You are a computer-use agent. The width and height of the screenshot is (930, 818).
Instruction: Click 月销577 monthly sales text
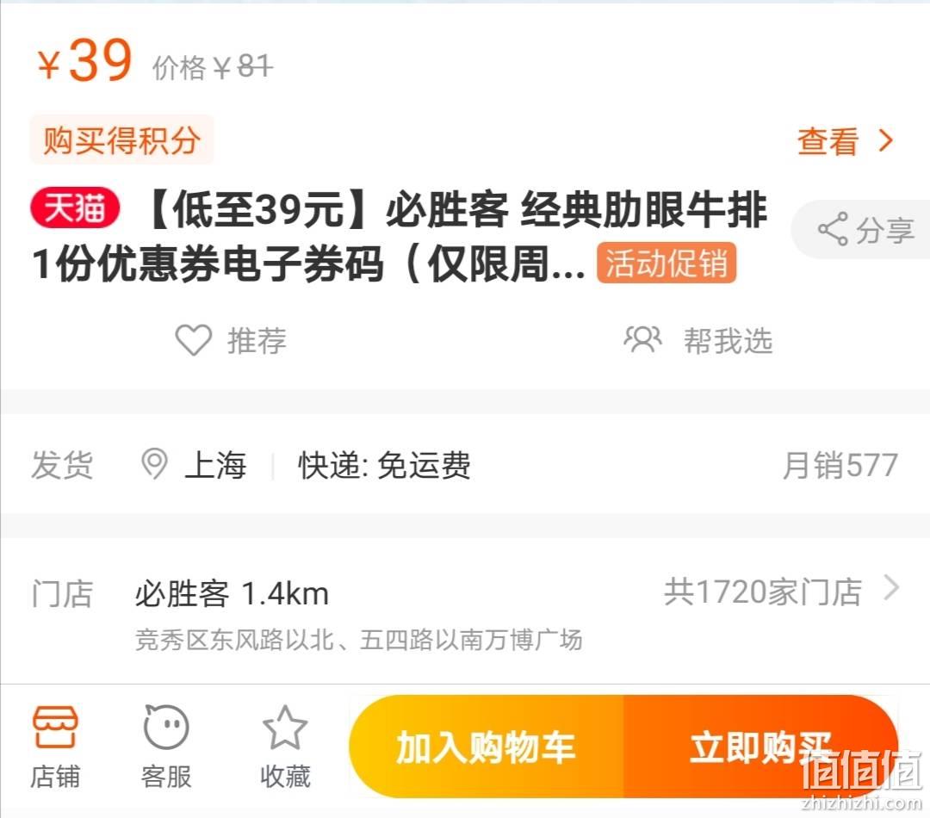click(840, 465)
